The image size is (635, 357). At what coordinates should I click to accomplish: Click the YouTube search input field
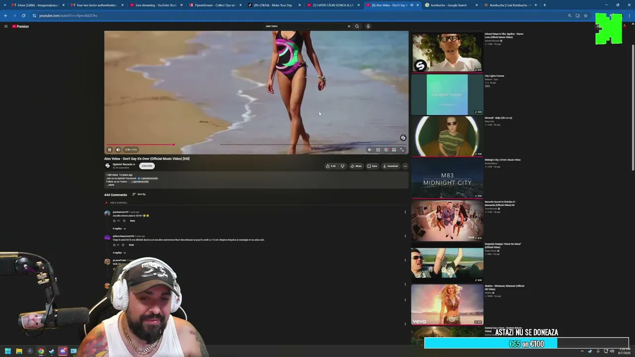[305, 26]
